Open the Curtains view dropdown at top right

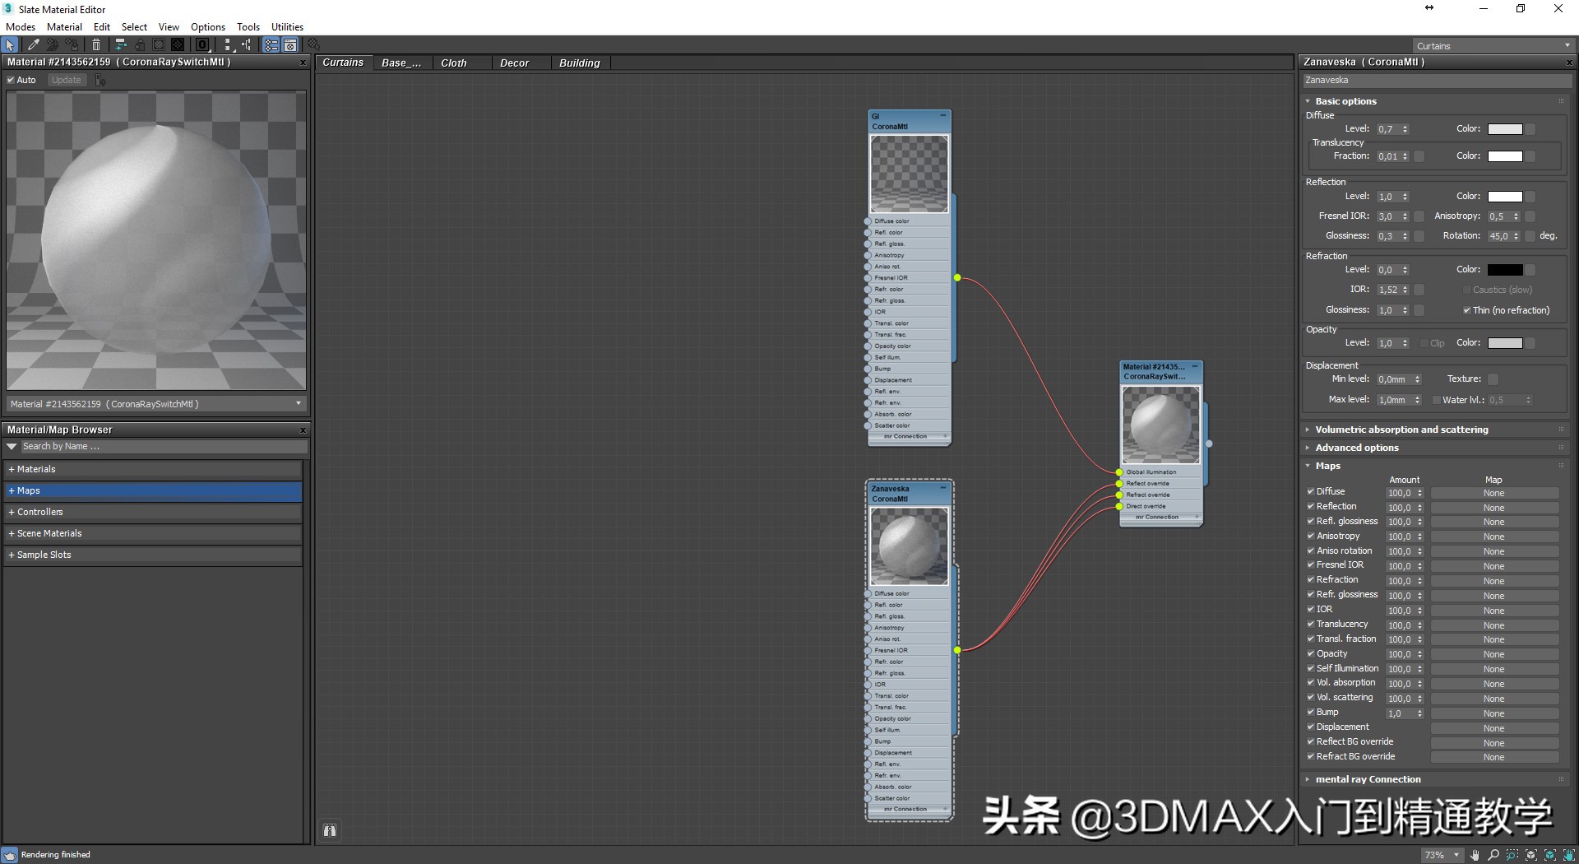1567,45
